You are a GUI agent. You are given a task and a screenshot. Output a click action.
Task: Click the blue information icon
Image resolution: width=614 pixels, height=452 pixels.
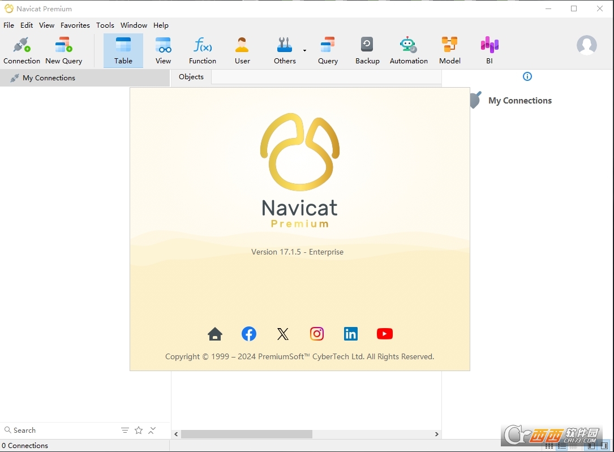click(x=527, y=76)
